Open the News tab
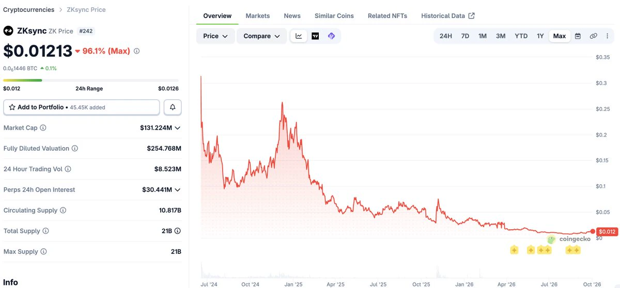This screenshot has height=288, width=620. point(292,16)
